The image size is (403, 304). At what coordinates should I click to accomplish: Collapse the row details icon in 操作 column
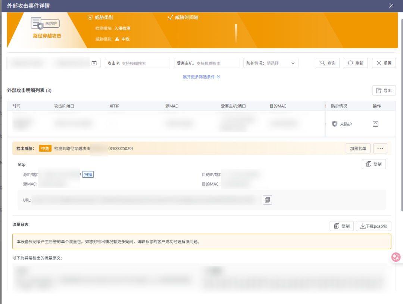tap(375, 124)
